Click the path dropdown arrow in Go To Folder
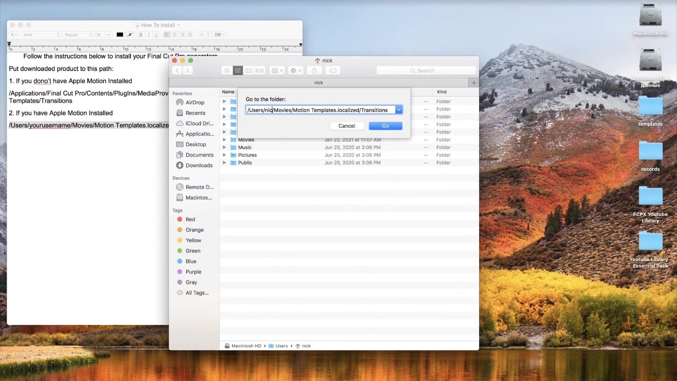This screenshot has height=381, width=677. tap(399, 110)
